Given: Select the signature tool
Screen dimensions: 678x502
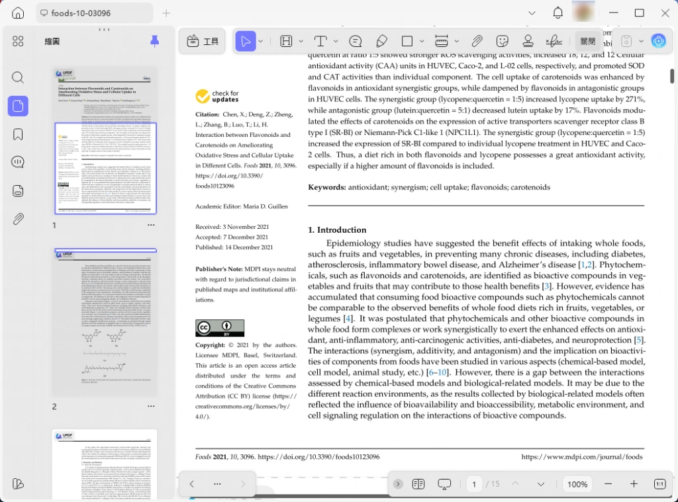Looking at the screenshot, I should (x=554, y=42).
